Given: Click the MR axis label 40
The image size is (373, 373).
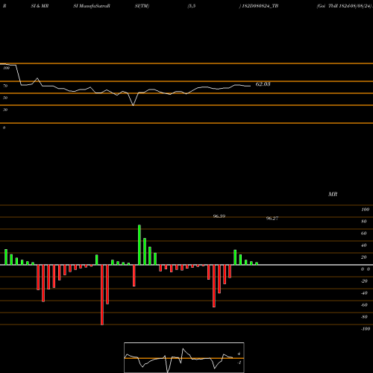Looking at the screenshot, I should [x=364, y=245].
